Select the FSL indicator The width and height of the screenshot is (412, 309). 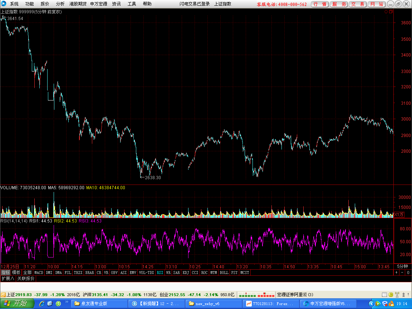pos(68,273)
